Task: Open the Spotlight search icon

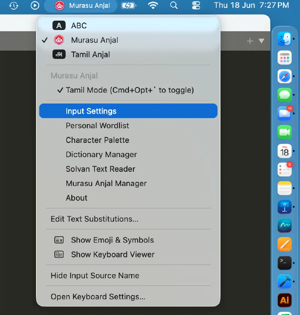Action: click(x=174, y=5)
